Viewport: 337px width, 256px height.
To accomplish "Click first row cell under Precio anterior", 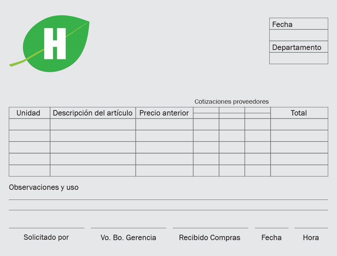I will (x=164, y=124).
